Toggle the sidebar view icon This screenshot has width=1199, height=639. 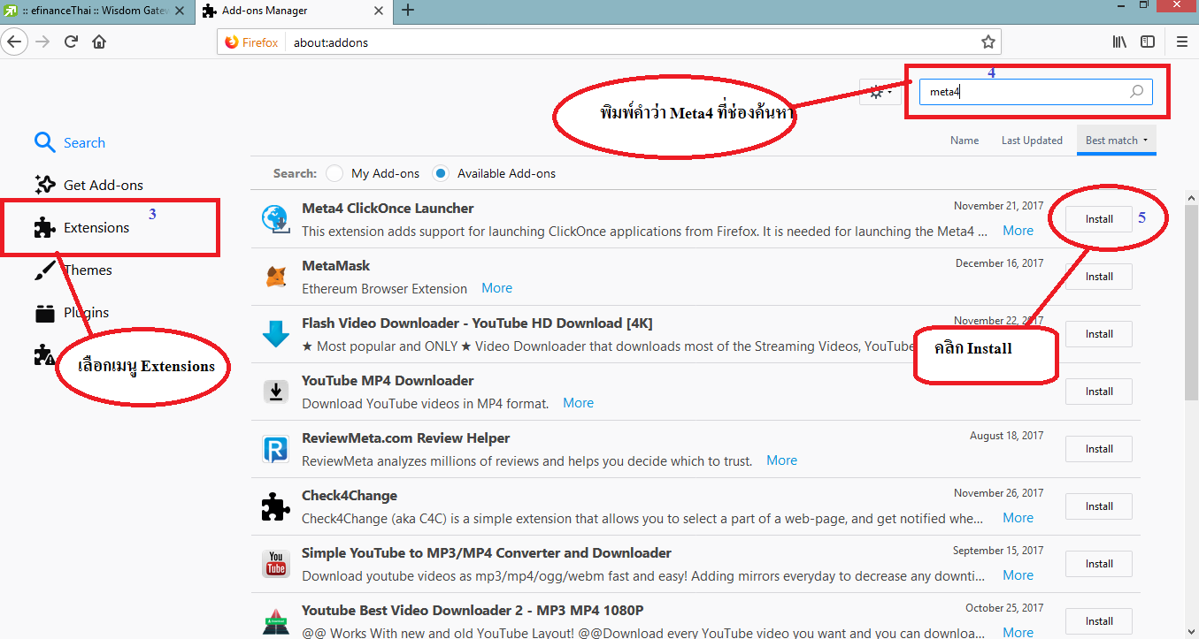[1148, 42]
